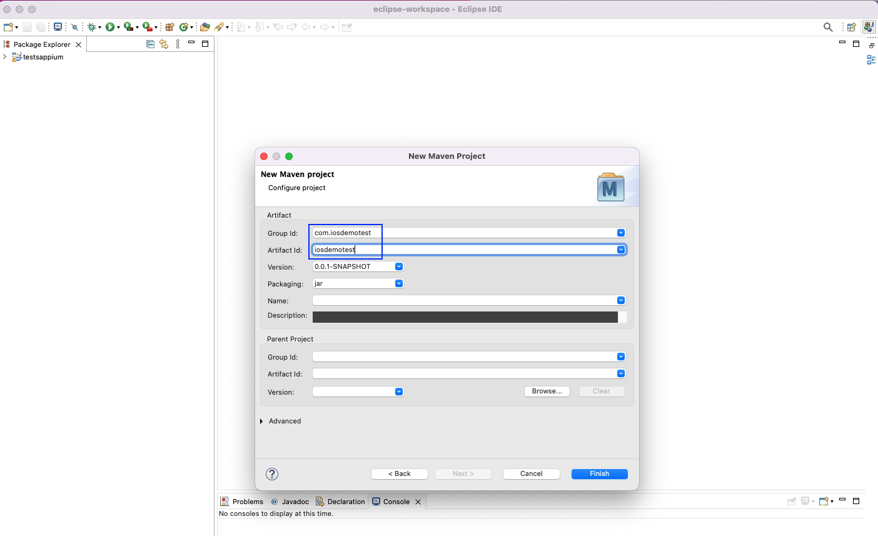Close the Package Explorer tab
878x536 pixels.
78,44
